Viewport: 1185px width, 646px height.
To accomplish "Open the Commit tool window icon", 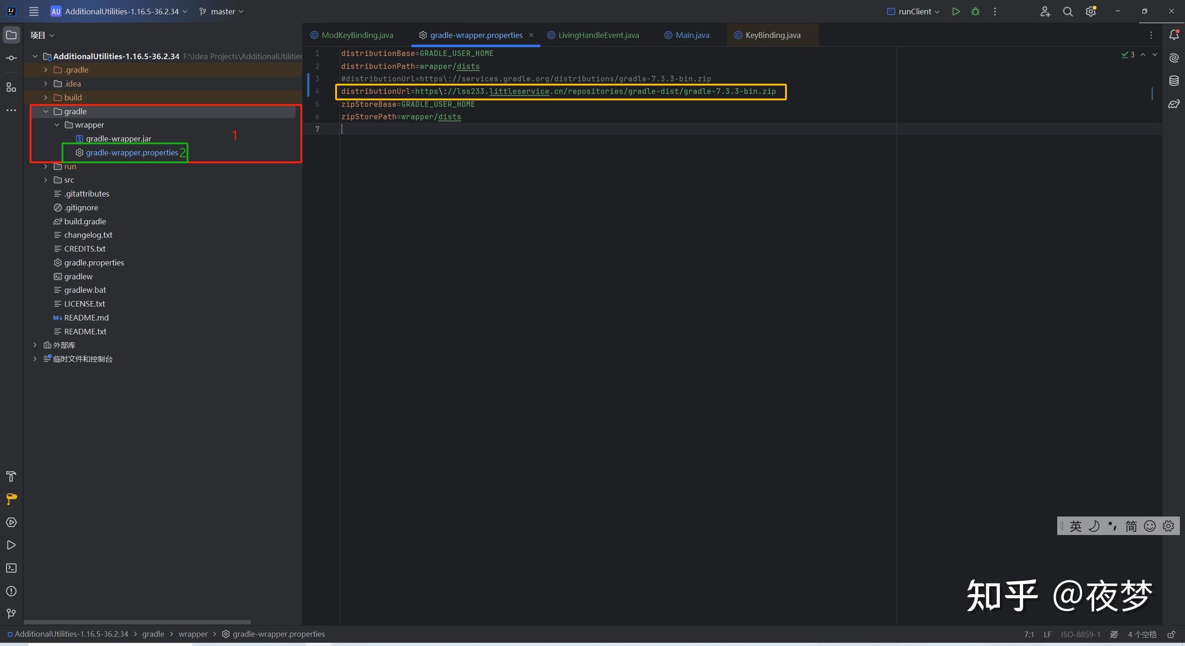I will tap(12, 58).
